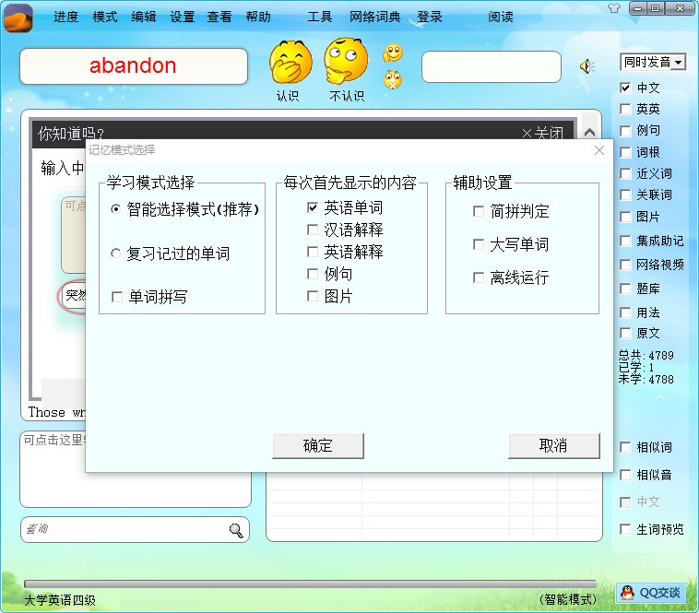
Task: Open the 同时发音 dropdown
Action: click(x=653, y=62)
